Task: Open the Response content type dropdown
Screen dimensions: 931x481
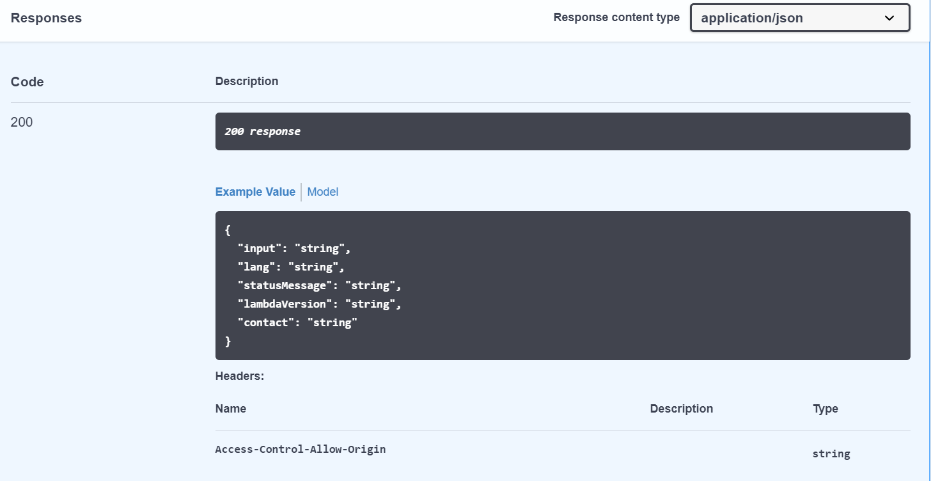Action: tap(799, 17)
